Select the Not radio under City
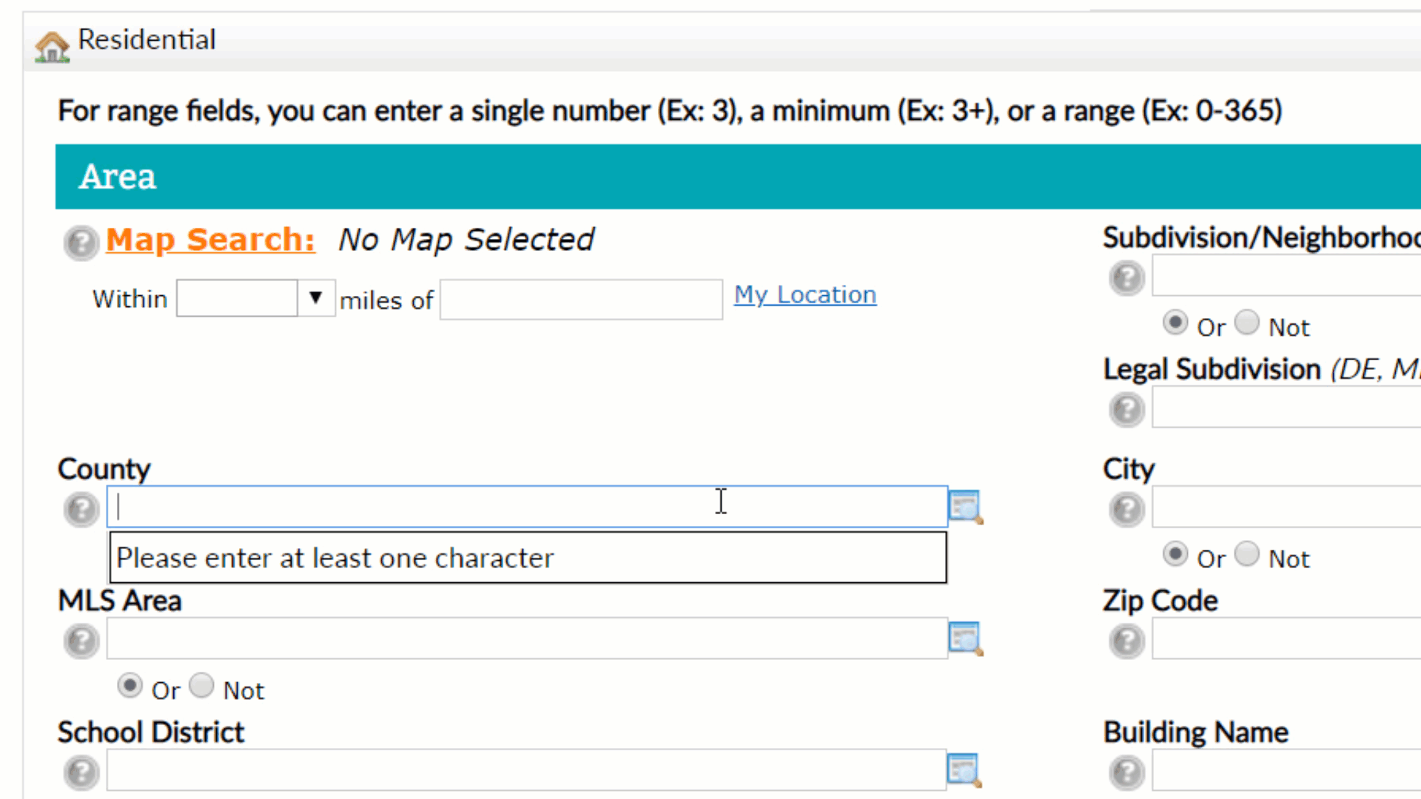 [1247, 554]
